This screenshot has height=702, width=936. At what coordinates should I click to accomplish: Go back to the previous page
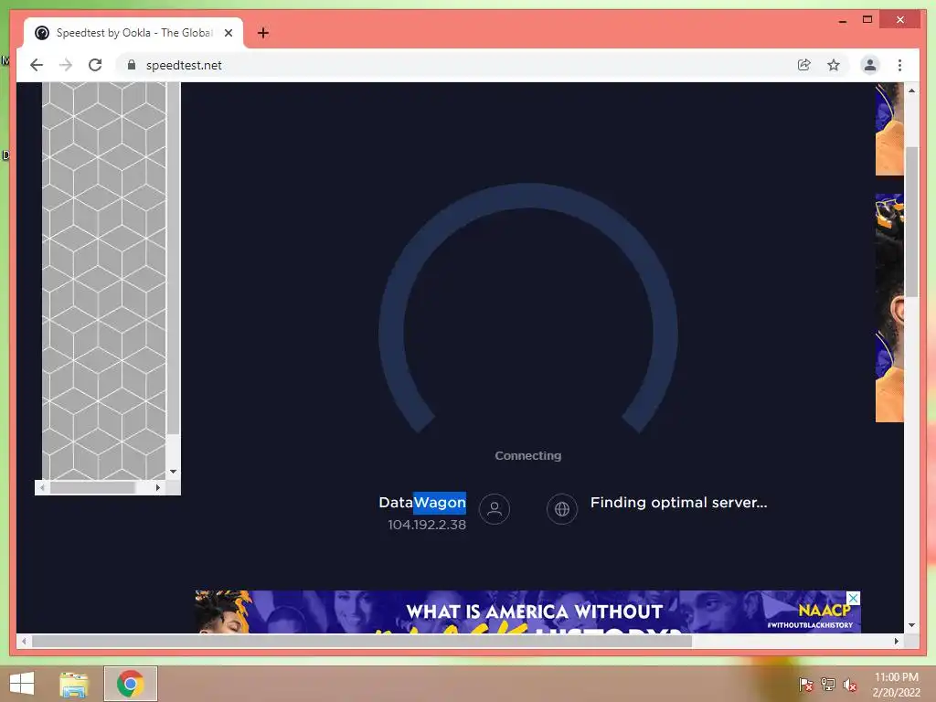[x=37, y=65]
